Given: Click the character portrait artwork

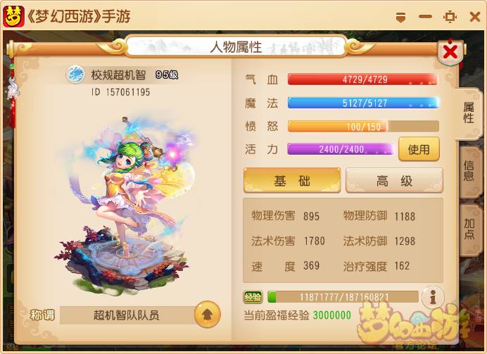Looking at the screenshot, I should pyautogui.click(x=126, y=205).
